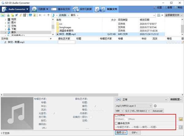The width and height of the screenshot is (184, 136).
Task: Open the .mp3 MPEG Layer-3 format dropdown
Action: pyautogui.click(x=133, y=105)
